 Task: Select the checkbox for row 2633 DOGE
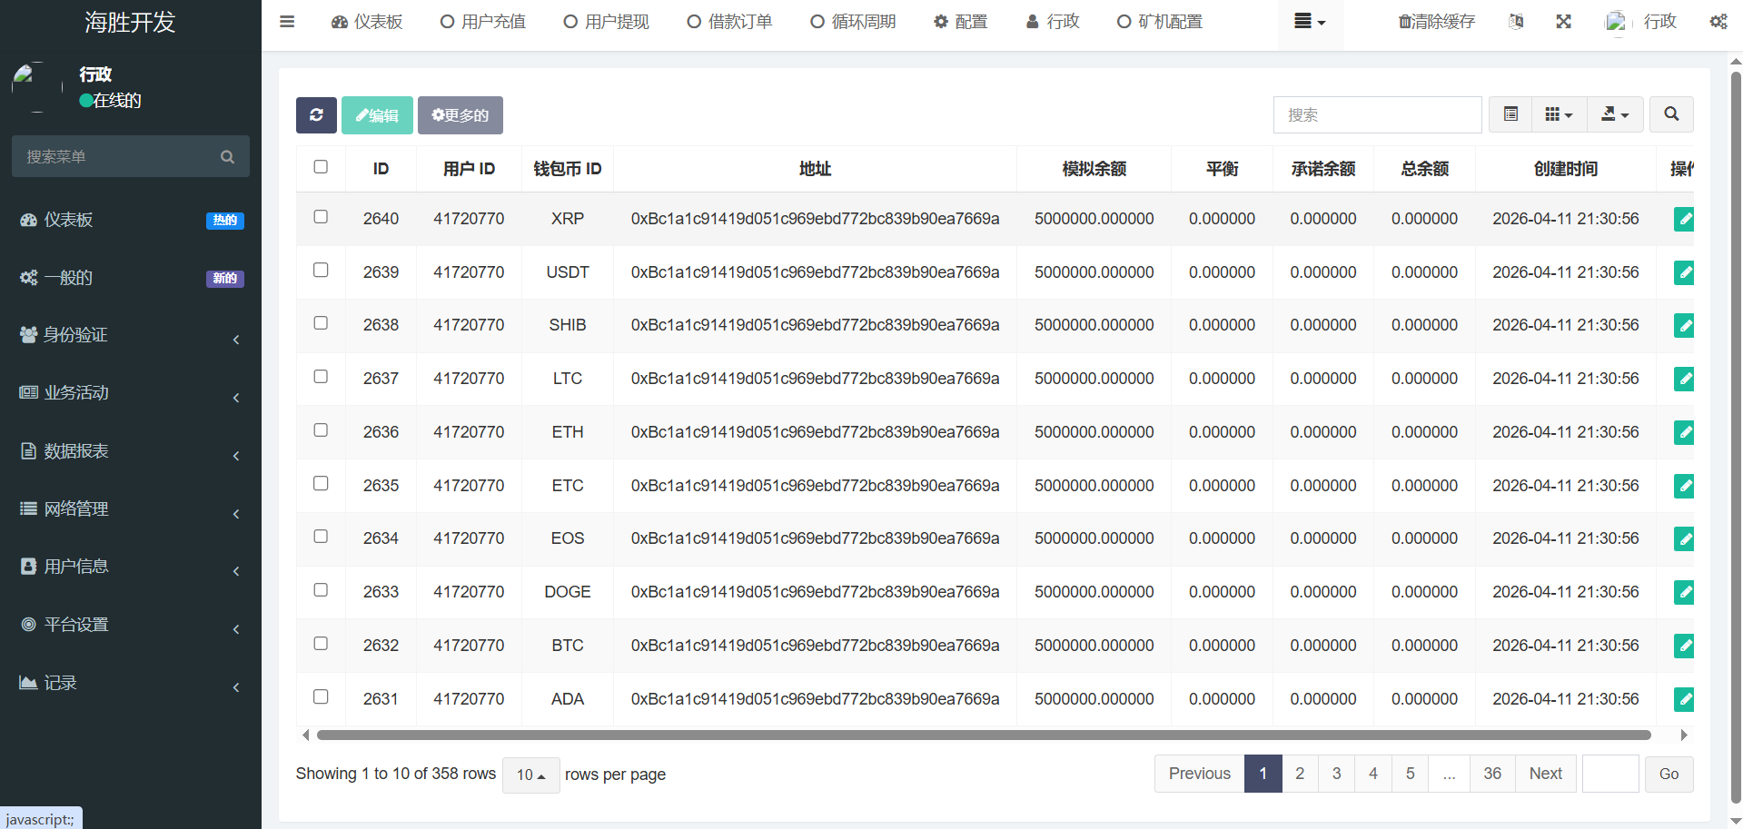pos(321,590)
